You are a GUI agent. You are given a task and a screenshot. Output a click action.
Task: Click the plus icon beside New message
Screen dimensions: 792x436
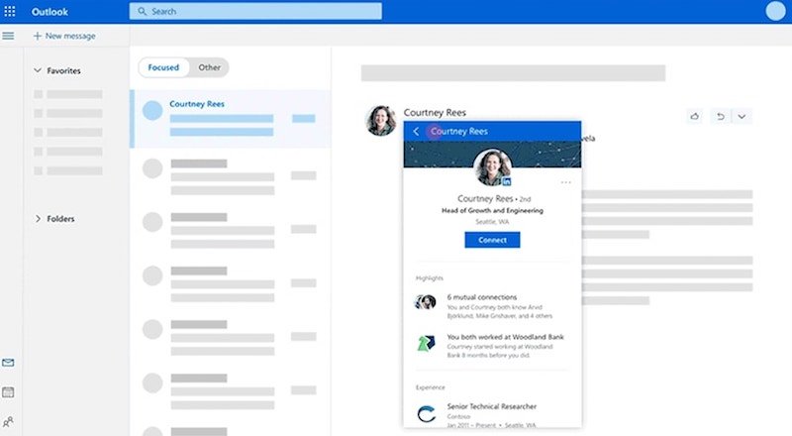[x=37, y=36]
